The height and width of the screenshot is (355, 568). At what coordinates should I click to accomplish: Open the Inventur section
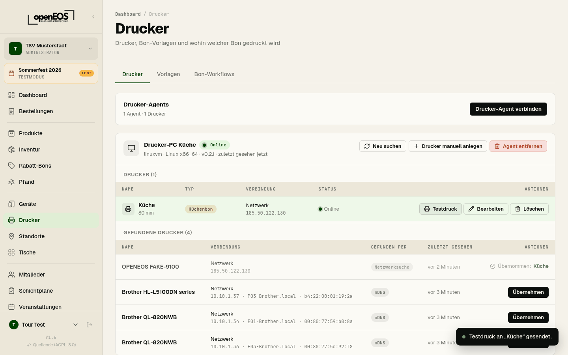[51, 149]
